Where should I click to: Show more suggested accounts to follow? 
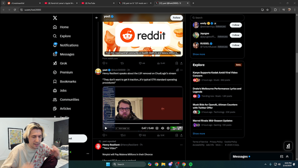pyautogui.click(x=199, y=54)
